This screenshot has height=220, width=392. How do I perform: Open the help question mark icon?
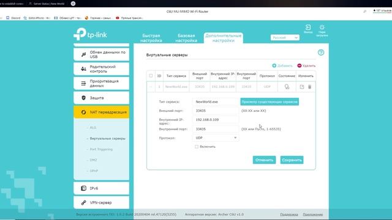(321, 53)
